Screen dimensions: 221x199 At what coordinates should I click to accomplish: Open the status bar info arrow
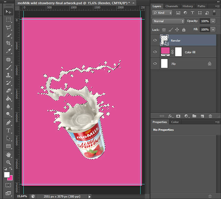pos(89,197)
